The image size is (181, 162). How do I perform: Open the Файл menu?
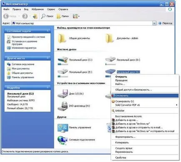[6, 9]
